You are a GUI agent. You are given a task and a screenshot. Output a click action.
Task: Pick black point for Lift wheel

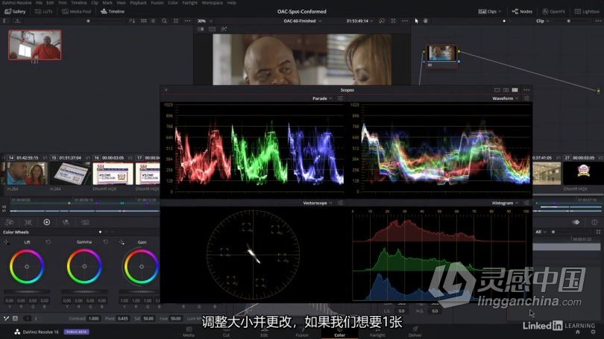click(7, 242)
